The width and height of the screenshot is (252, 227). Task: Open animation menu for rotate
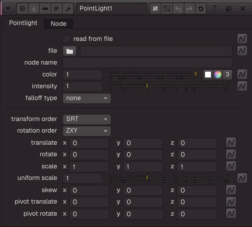(231, 154)
